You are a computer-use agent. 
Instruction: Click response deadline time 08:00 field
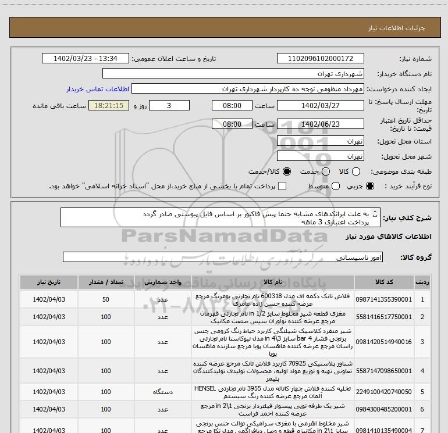(232, 105)
